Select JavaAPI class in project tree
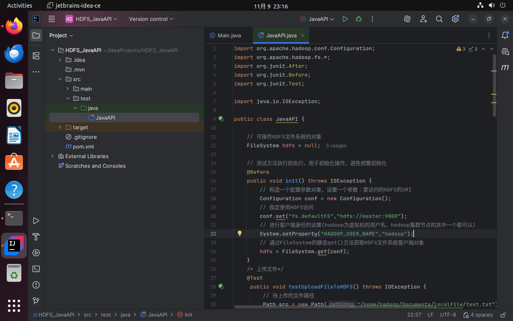The width and height of the screenshot is (513, 321). point(124,118)
